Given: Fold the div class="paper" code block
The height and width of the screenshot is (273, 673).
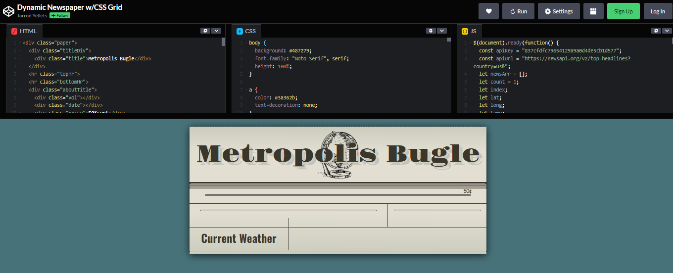Looking at the screenshot, I should pyautogui.click(x=20, y=43).
